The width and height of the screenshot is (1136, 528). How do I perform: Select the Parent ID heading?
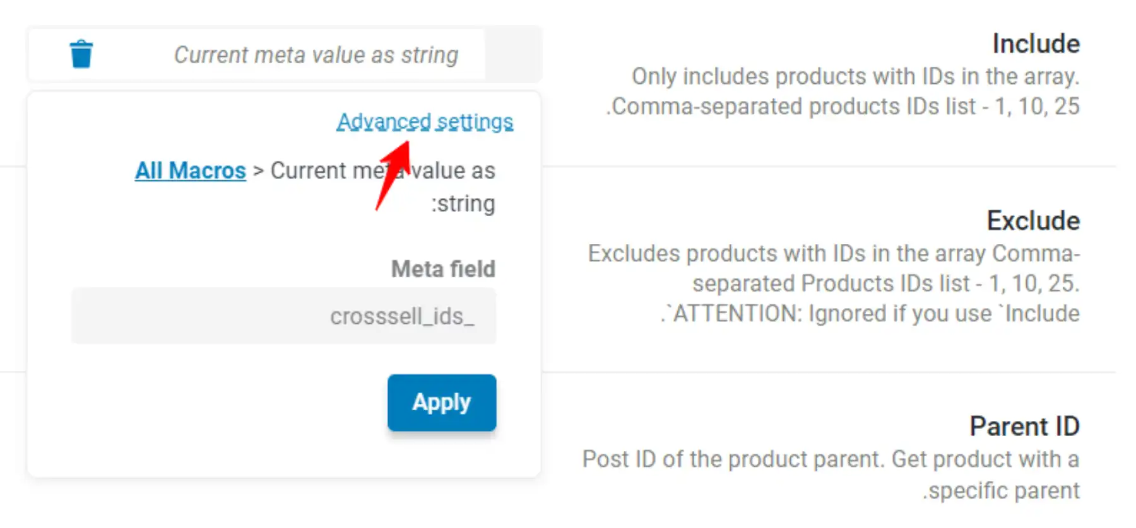(1024, 426)
